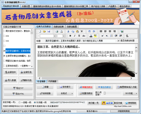The width and height of the screenshot is (141, 114).
Task: Expand the 去格式 dropdown arrow
Action: [72, 93]
